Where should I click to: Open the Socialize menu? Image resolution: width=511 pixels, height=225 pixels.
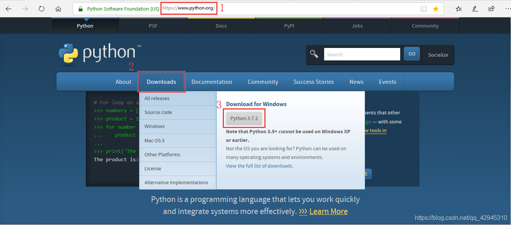438,55
